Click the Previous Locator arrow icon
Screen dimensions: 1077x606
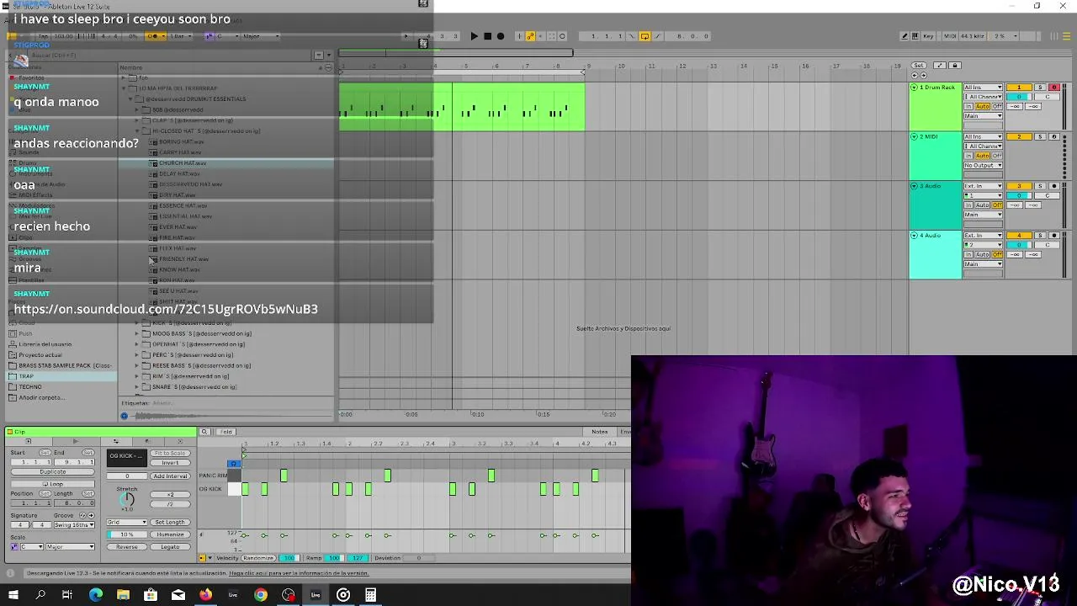pos(915,75)
